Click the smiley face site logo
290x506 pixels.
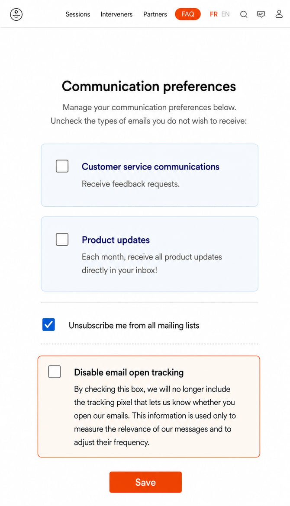(16, 14)
